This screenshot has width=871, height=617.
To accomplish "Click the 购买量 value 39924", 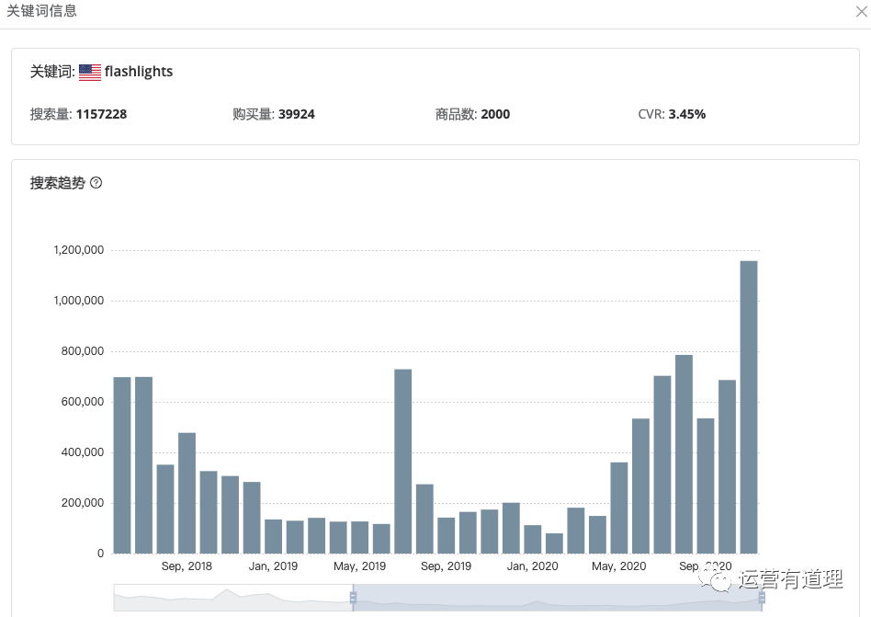I will coord(297,115).
